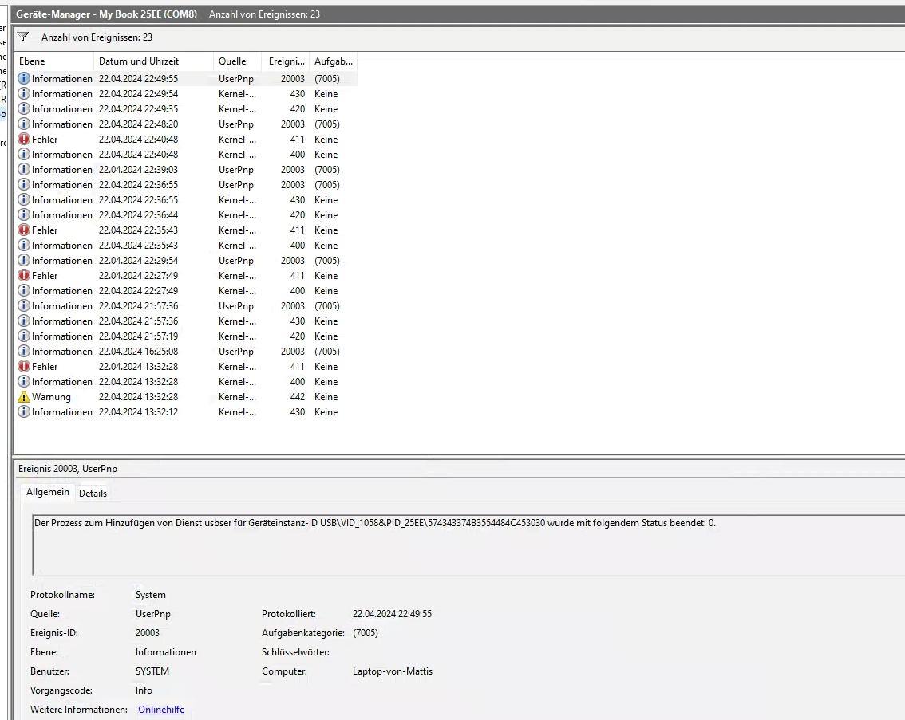The image size is (905, 720).
Task: Click info icon of 22:48:20 UserPnp event
Action: (x=24, y=124)
